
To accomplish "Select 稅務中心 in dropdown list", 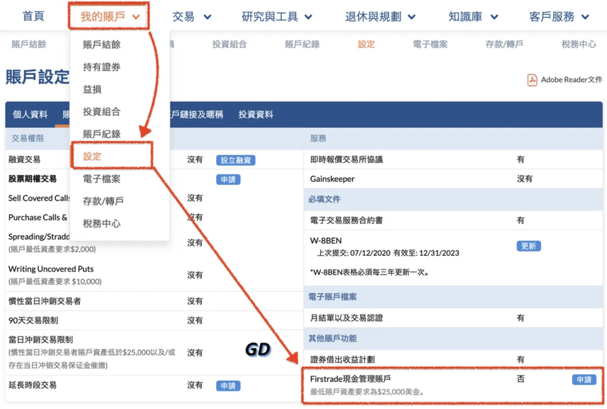I will [101, 224].
